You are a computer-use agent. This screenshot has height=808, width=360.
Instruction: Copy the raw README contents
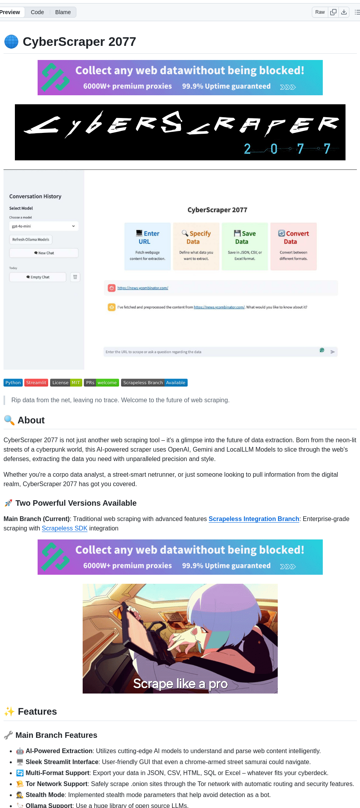pyautogui.click(x=333, y=12)
